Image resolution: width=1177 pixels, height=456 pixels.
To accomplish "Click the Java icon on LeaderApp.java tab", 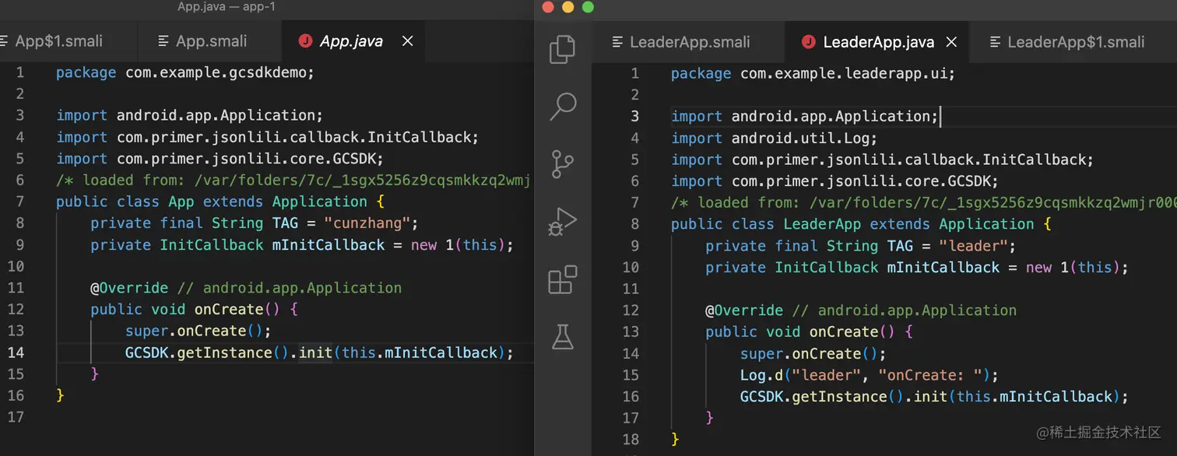I will click(x=809, y=42).
